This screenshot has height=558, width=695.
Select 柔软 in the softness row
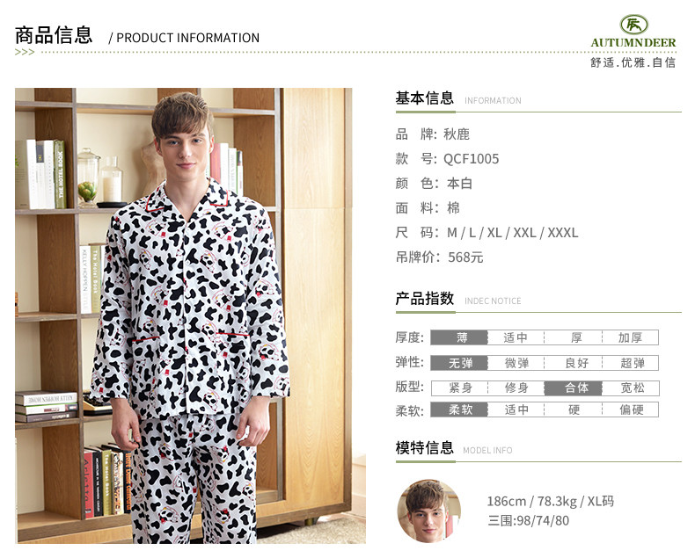point(459,409)
